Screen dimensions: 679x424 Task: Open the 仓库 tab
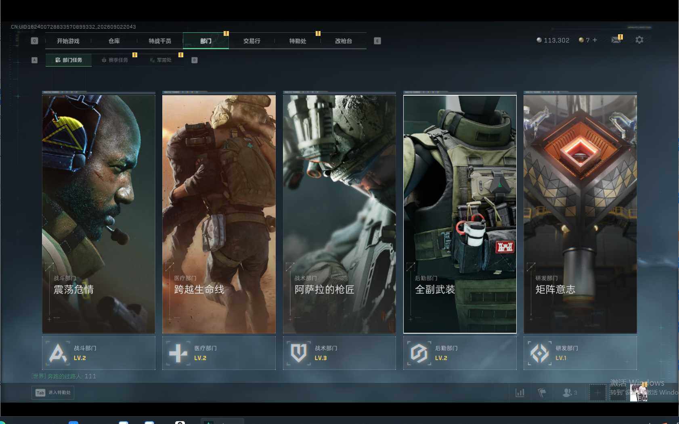point(114,41)
